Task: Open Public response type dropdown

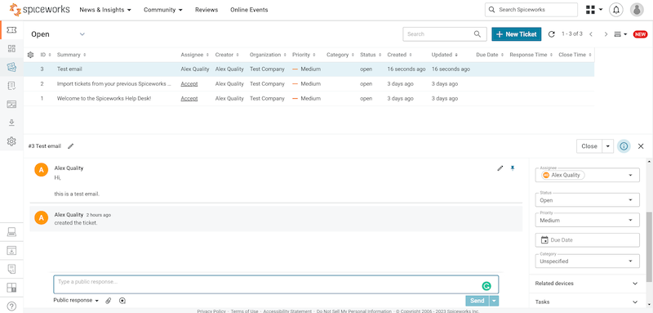Action: tap(76, 301)
